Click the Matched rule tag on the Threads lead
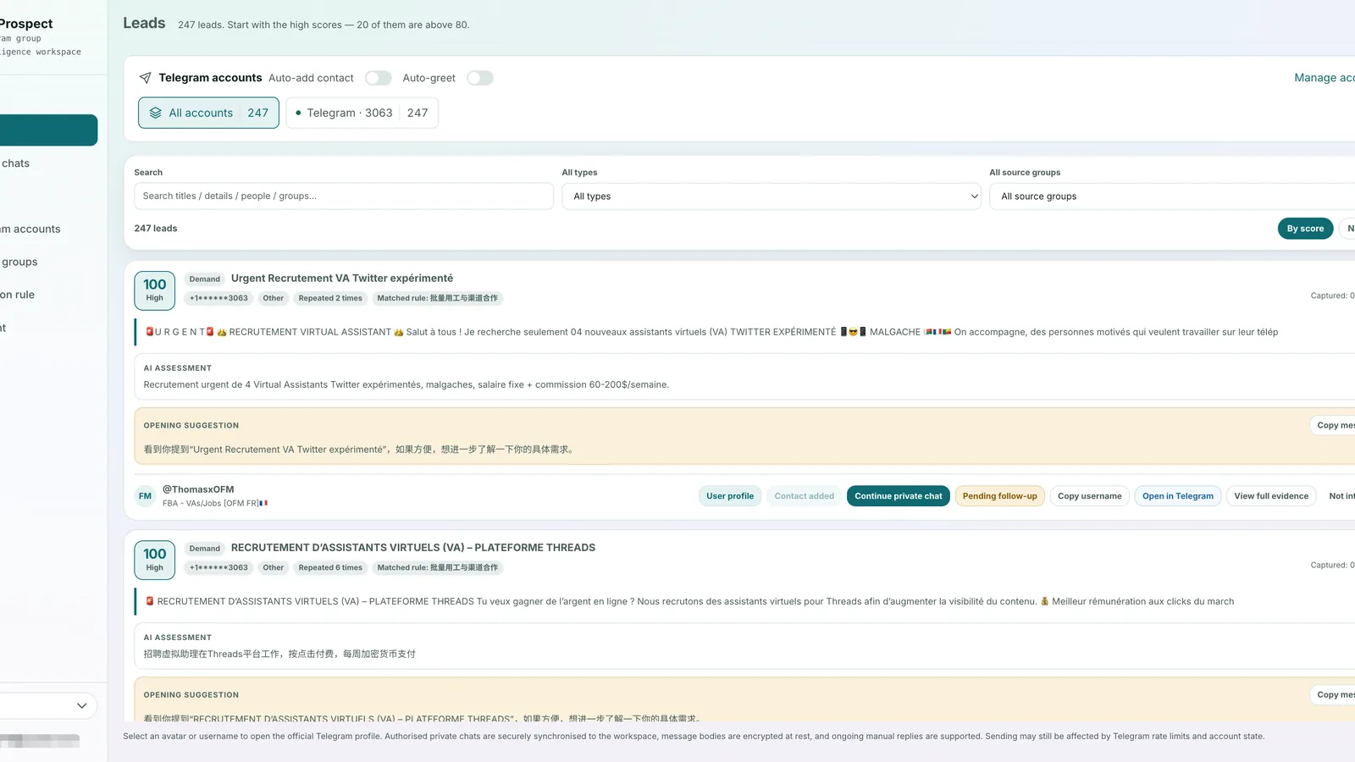Image resolution: width=1355 pixels, height=762 pixels. (x=438, y=567)
